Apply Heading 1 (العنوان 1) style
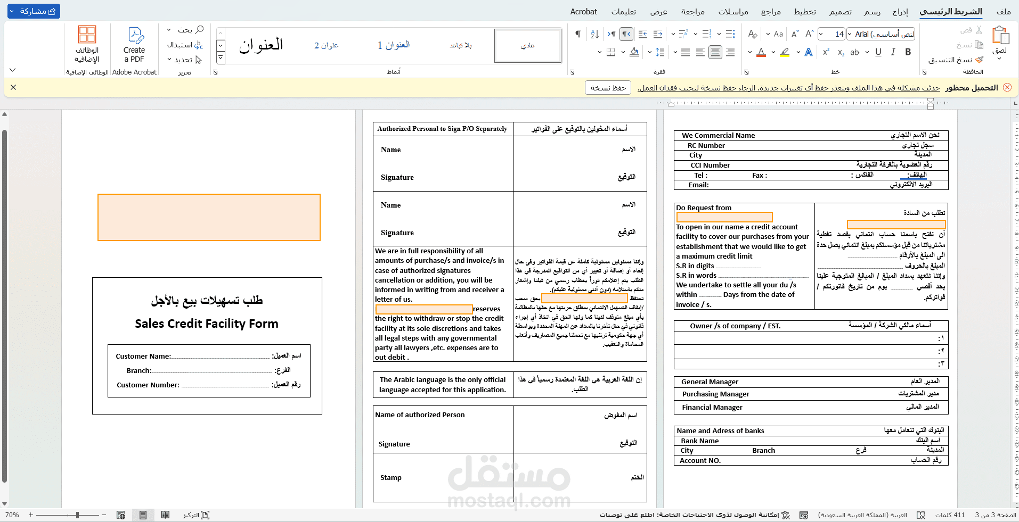1019x522 pixels. tap(393, 45)
